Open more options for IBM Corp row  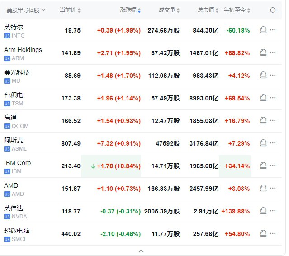click(x=273, y=166)
